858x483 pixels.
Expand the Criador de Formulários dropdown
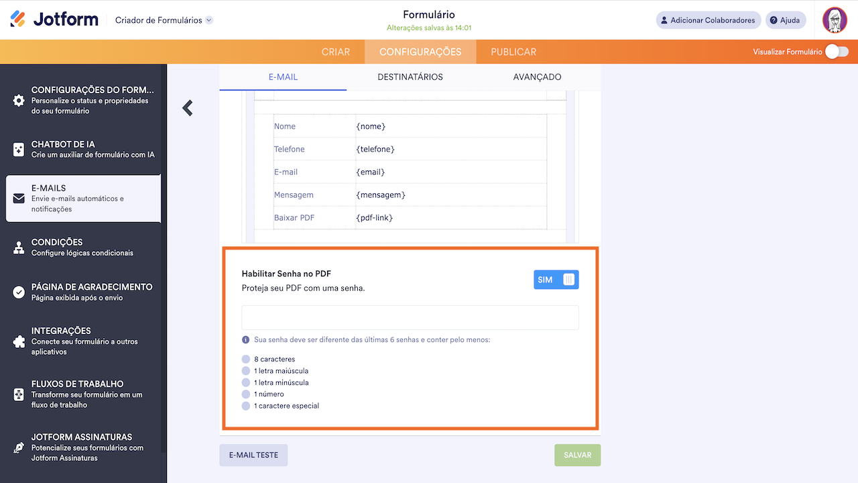click(209, 20)
